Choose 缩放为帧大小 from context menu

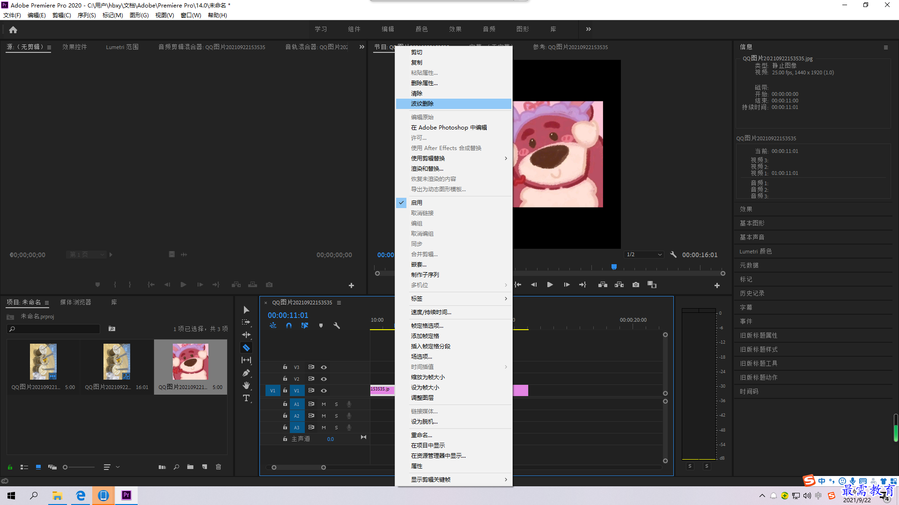point(453,377)
